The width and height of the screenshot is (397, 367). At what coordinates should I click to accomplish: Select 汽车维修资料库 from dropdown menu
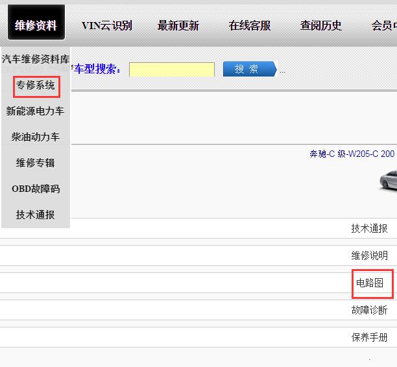36,59
